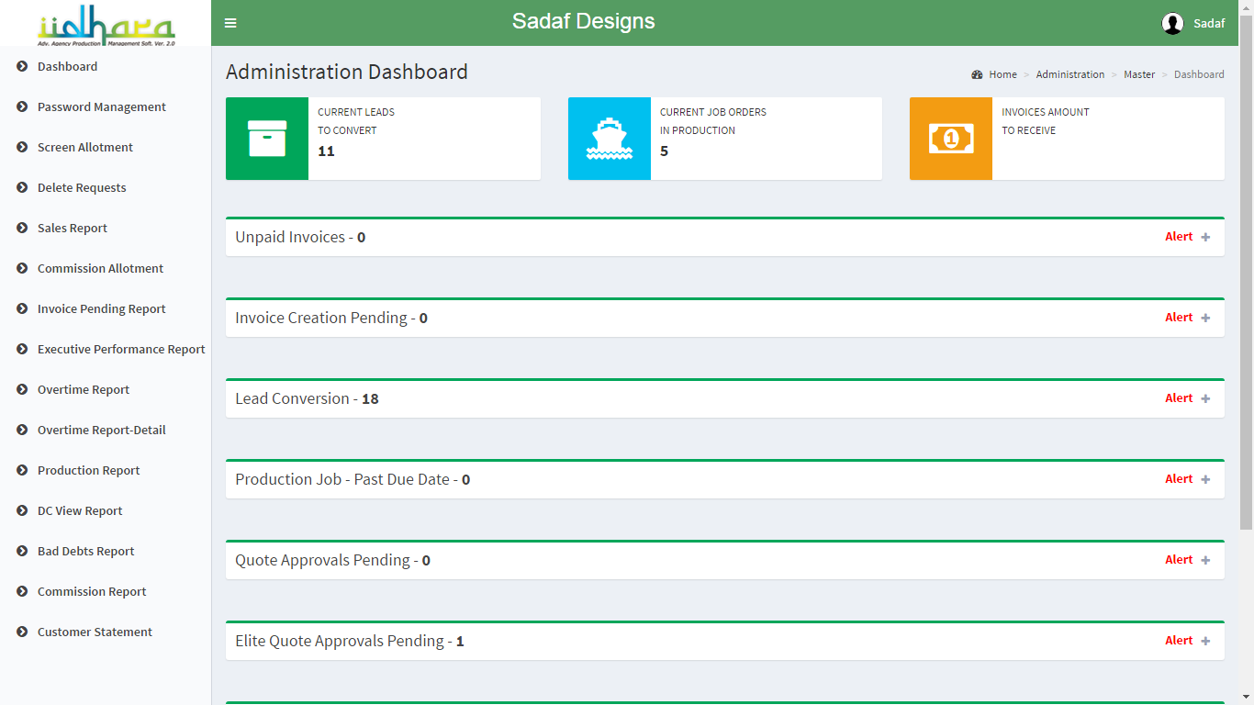1254x705 pixels.
Task: Click Alert on Production Job Past Due
Action: click(x=1179, y=479)
